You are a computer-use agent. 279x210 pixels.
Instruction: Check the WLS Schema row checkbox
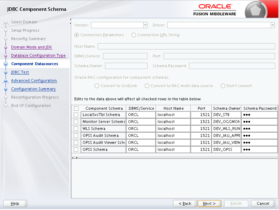(x=76, y=129)
